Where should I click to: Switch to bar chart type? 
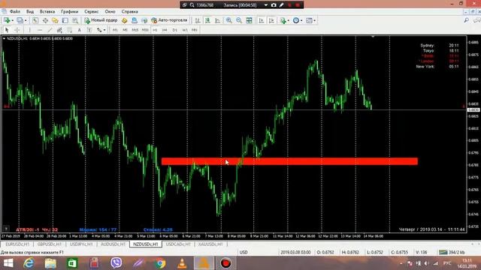[x=198, y=20]
